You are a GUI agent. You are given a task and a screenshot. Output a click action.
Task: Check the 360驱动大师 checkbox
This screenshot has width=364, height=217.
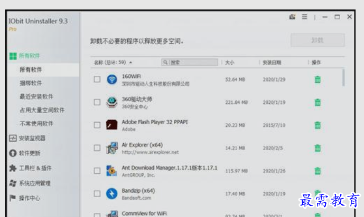click(x=97, y=102)
